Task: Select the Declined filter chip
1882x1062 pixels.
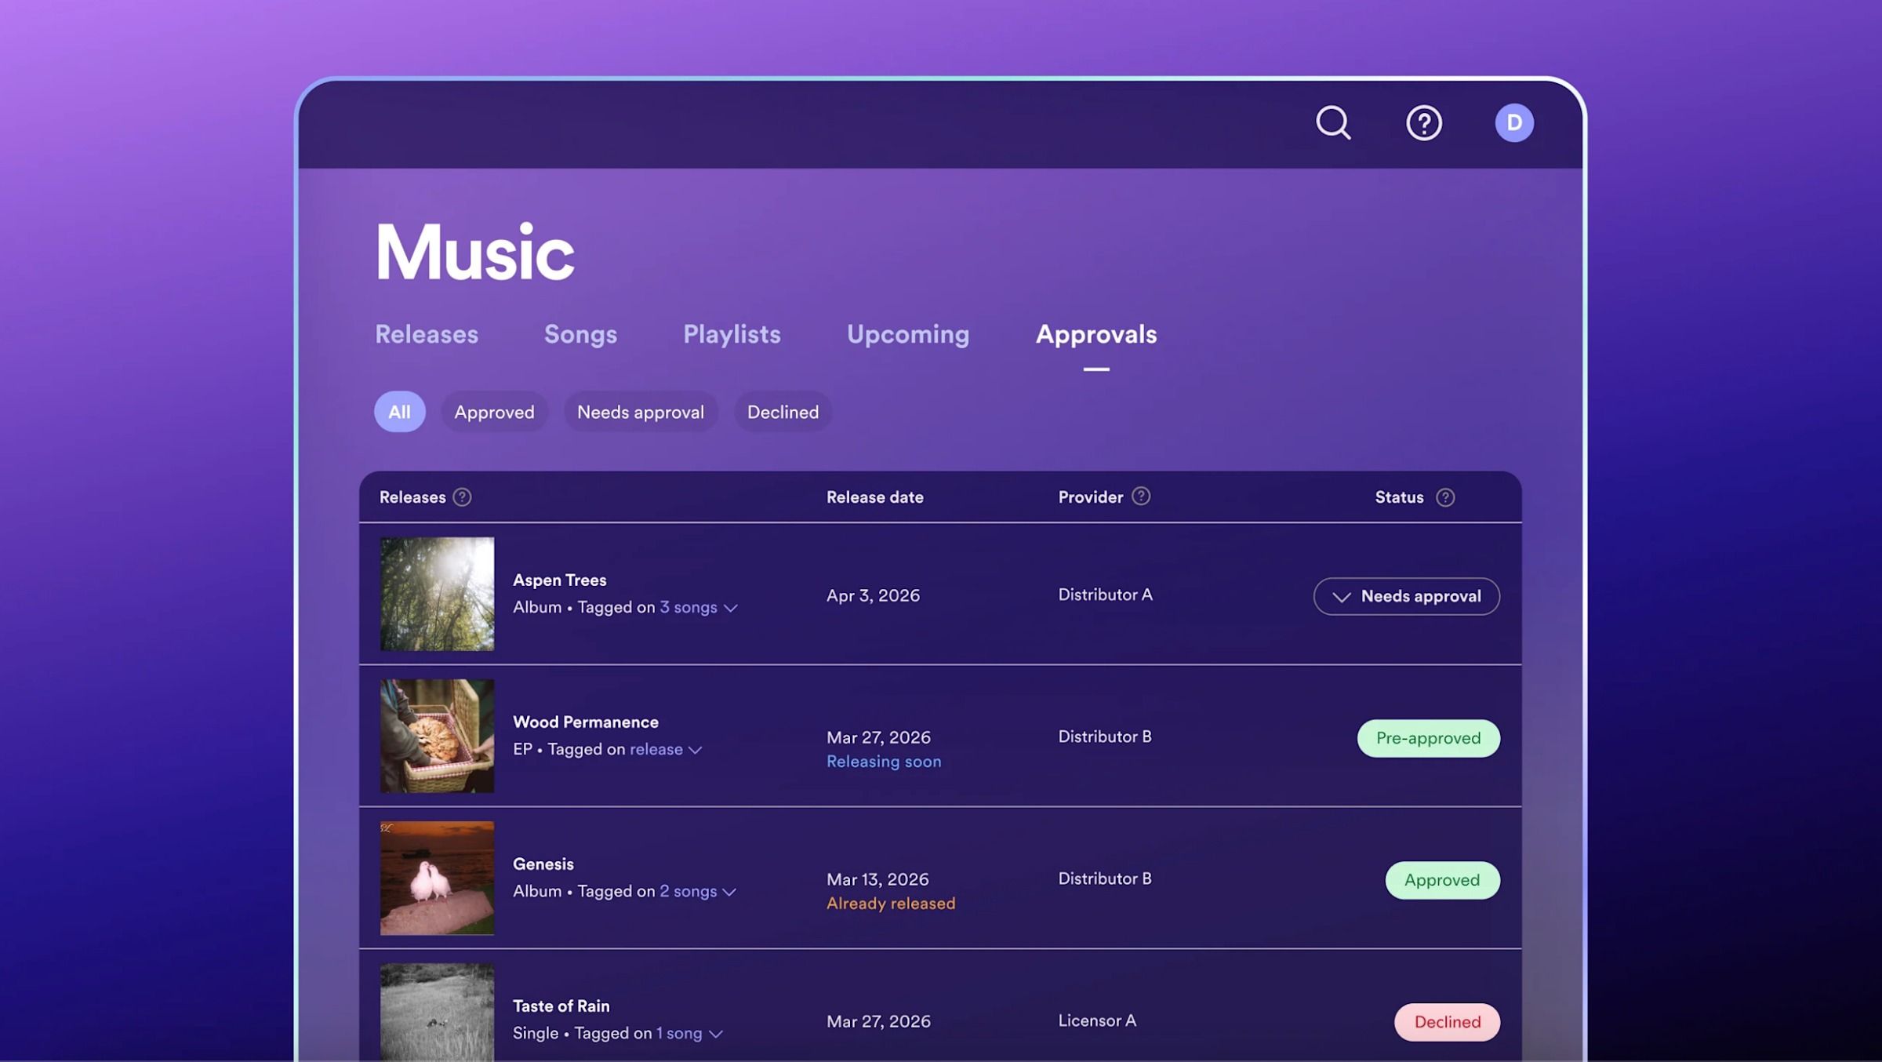Action: click(783, 411)
